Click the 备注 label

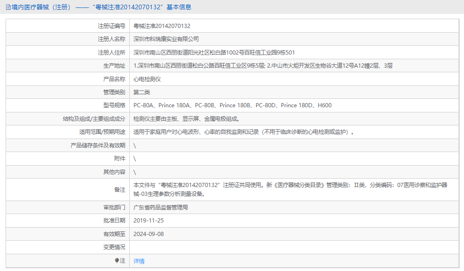point(120,190)
